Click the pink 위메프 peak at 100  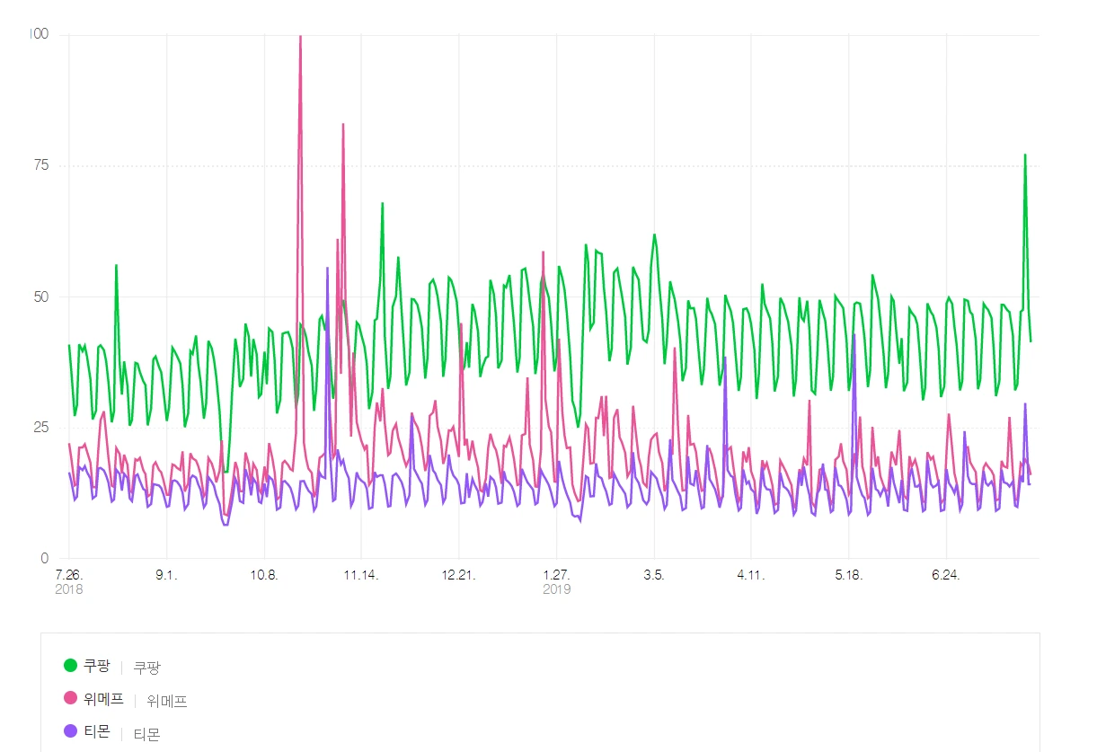[300, 37]
